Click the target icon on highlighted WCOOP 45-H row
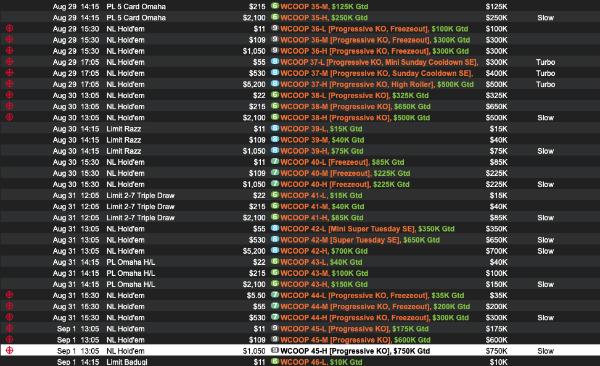Image resolution: width=600 pixels, height=366 pixels. pyautogui.click(x=10, y=351)
